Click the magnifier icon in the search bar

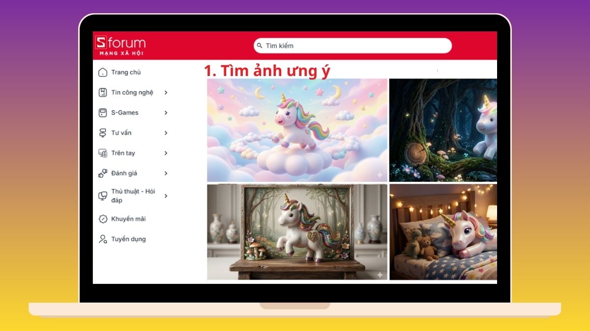(x=259, y=46)
